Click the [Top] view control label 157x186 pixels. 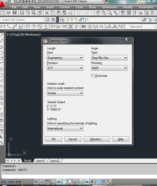(15, 35)
